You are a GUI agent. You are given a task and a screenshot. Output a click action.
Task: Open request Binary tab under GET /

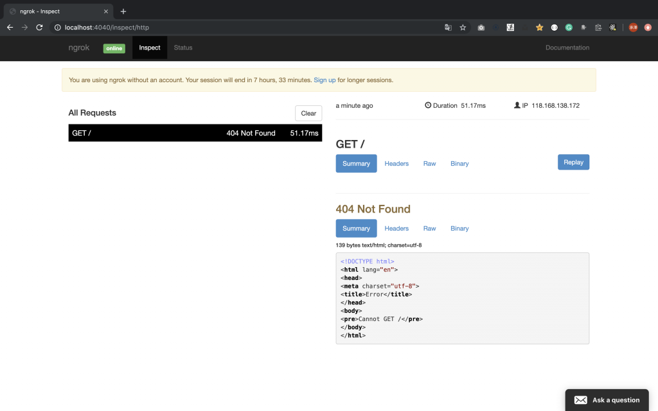point(459,164)
